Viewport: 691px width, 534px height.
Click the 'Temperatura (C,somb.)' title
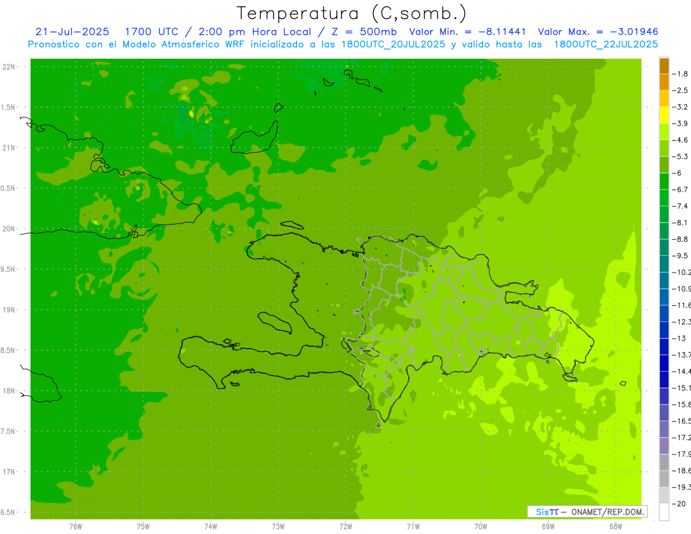(352, 13)
